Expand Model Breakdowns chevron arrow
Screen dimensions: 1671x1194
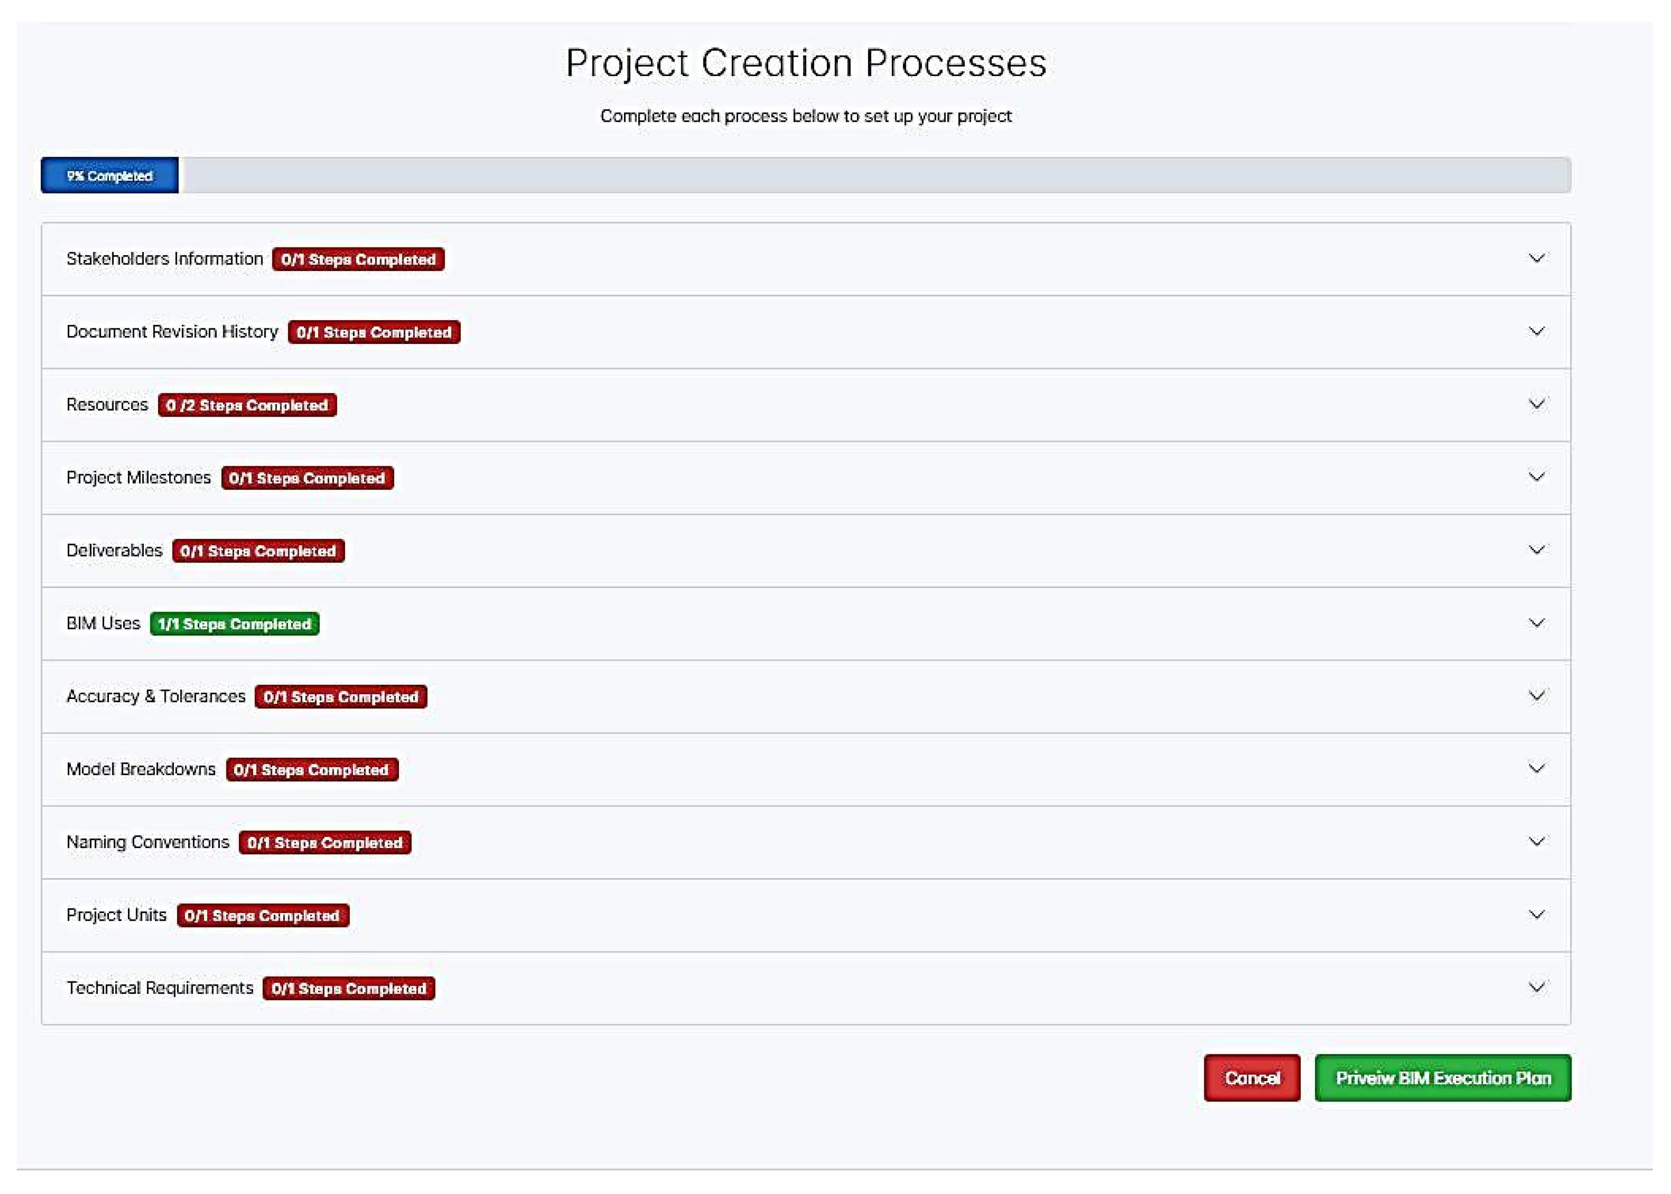1536,768
